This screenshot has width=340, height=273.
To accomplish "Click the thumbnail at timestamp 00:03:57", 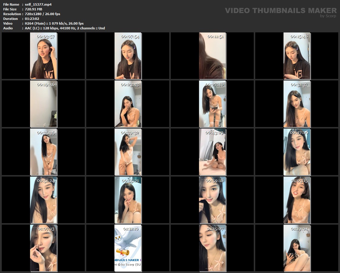I will (x=44, y=56).
